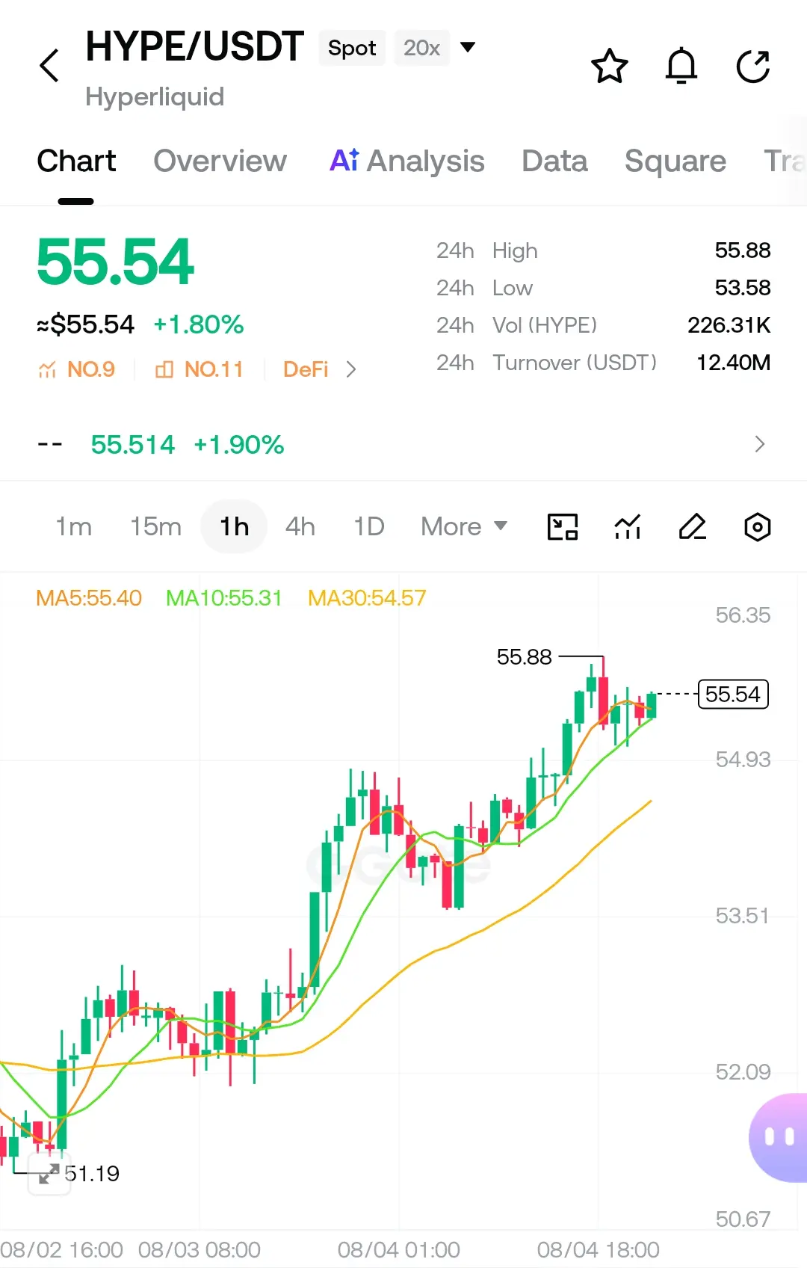The height and width of the screenshot is (1268, 807).
Task: Open the 55.514 price row chevron
Action: coord(760,444)
